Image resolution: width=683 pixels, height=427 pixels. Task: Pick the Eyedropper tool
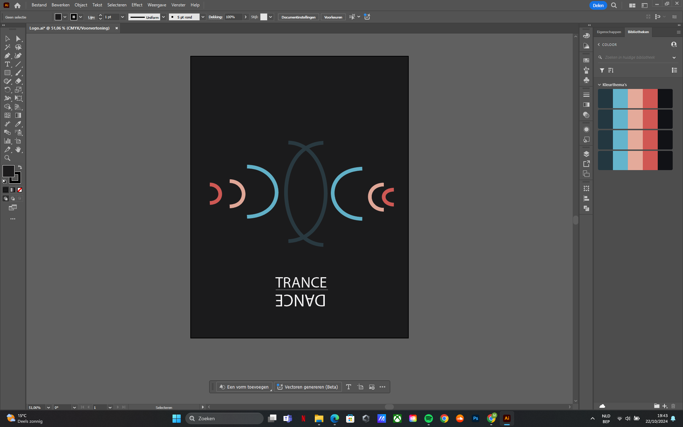coord(18,124)
